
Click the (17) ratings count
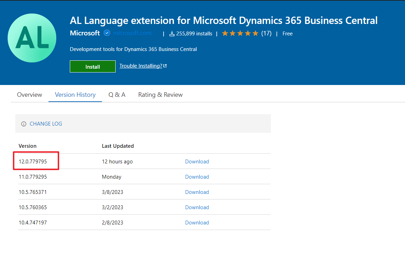(x=266, y=33)
